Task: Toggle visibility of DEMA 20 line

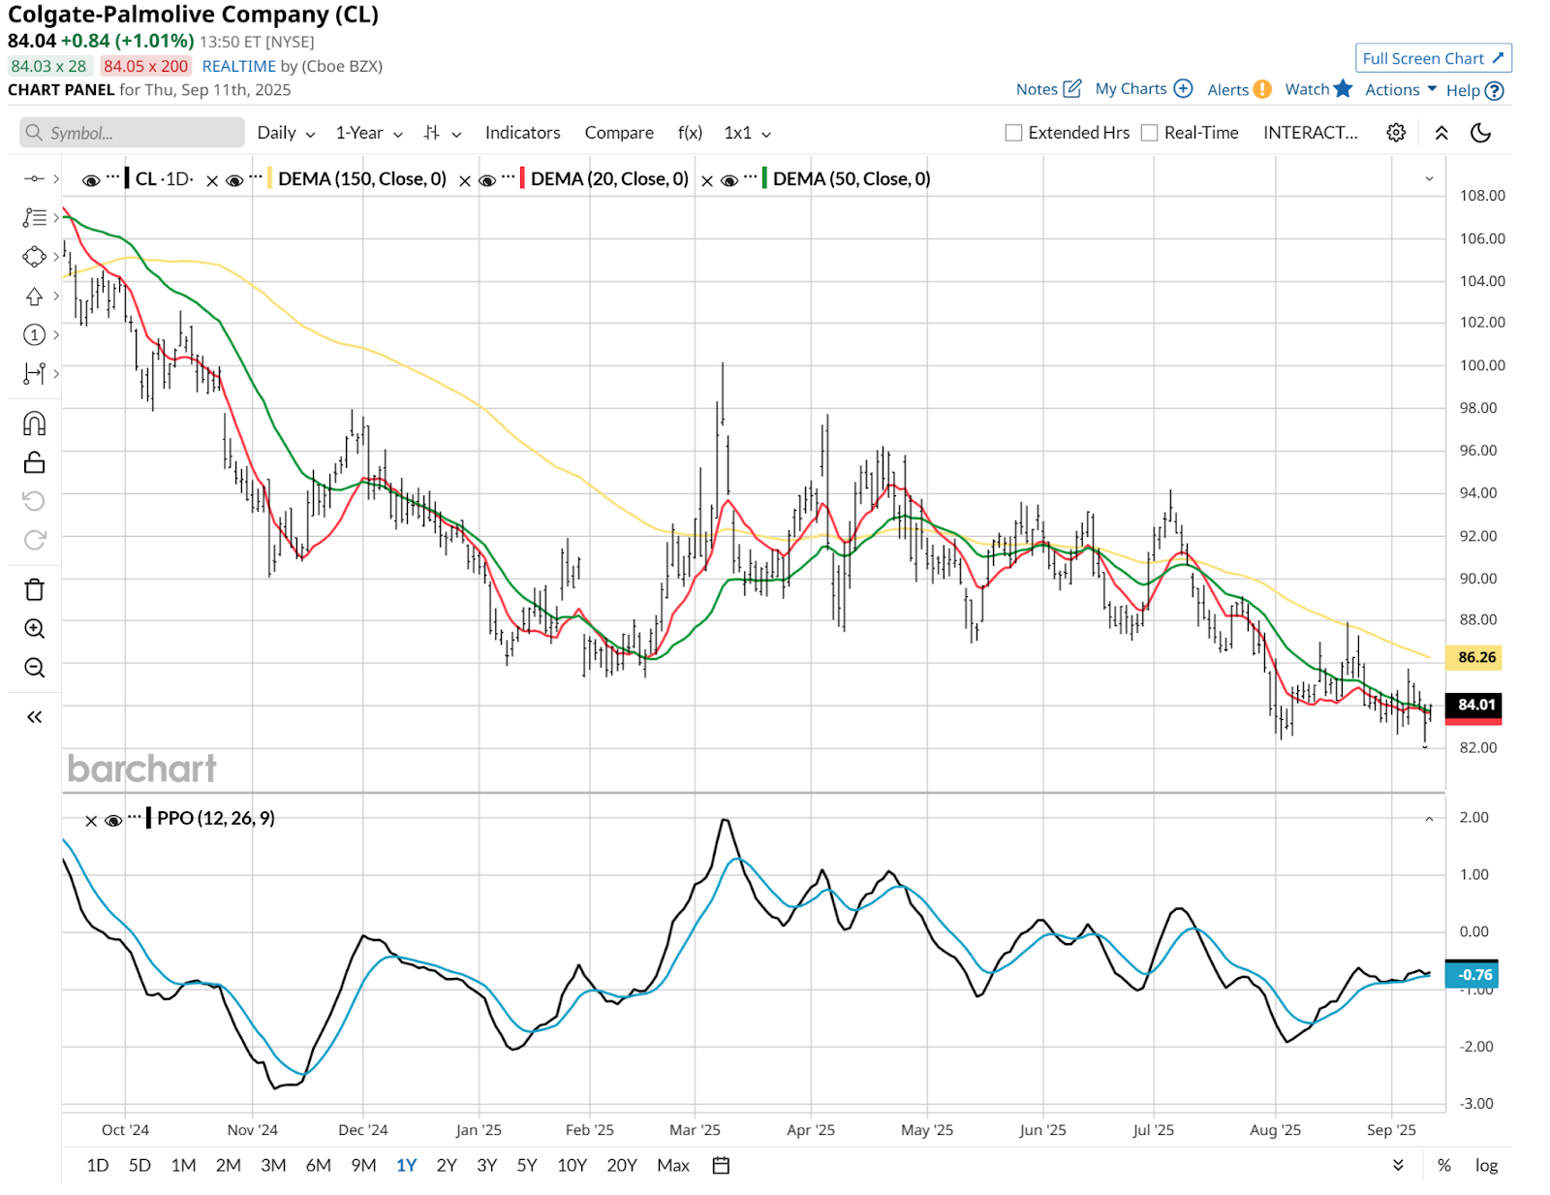Action: click(487, 180)
